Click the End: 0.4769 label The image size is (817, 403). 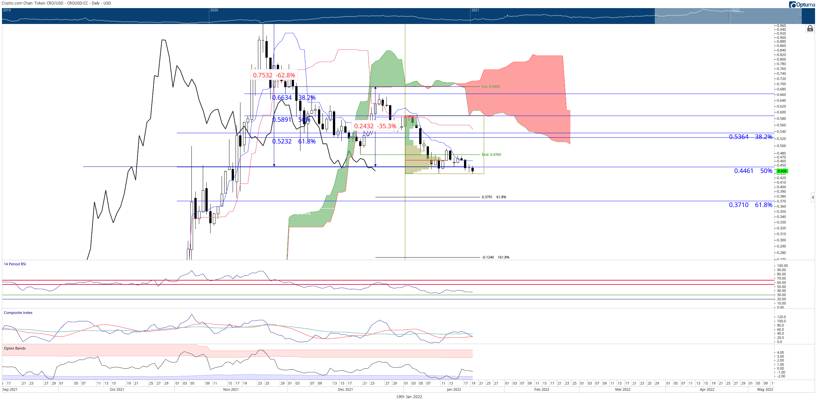491,155
